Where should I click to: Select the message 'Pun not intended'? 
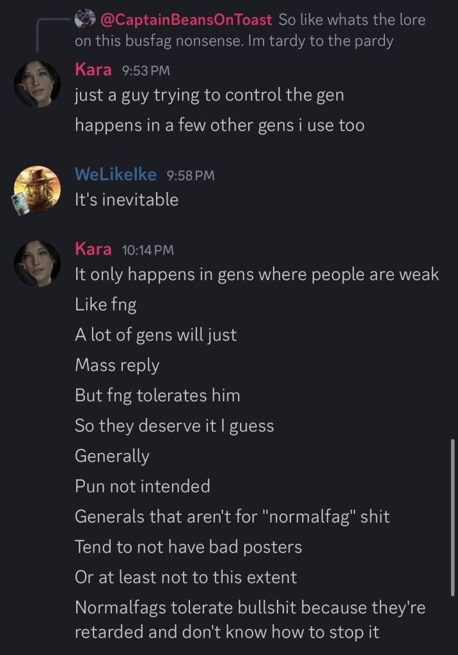point(143,486)
